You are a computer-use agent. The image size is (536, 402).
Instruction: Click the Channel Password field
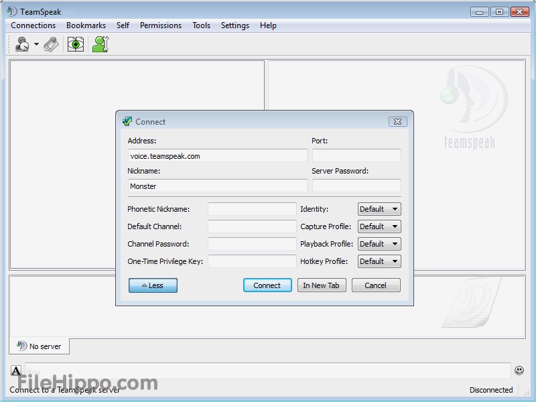252,244
